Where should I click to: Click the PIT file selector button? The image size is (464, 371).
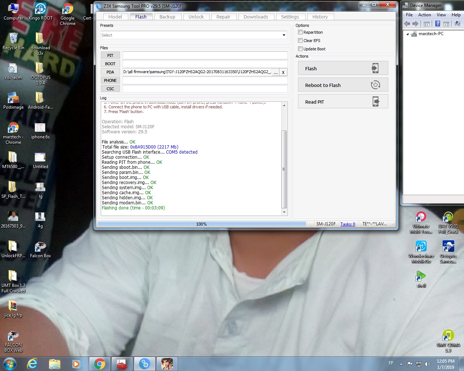click(110, 55)
